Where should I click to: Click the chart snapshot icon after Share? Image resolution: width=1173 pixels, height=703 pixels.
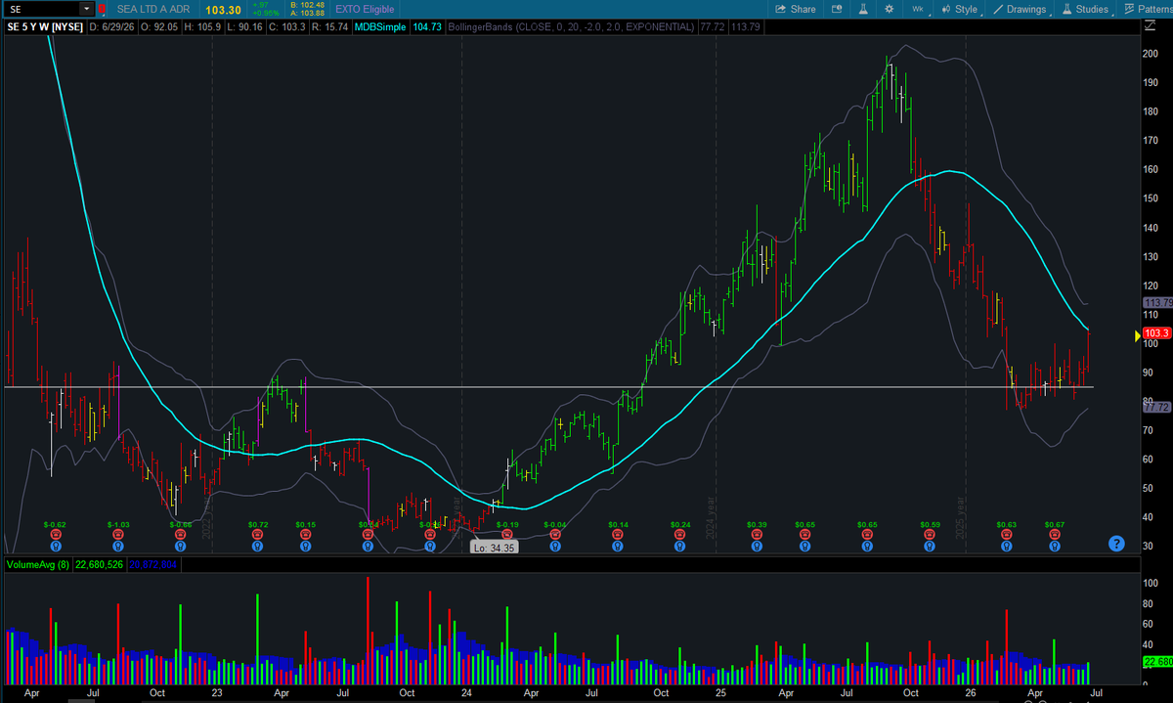[837, 9]
